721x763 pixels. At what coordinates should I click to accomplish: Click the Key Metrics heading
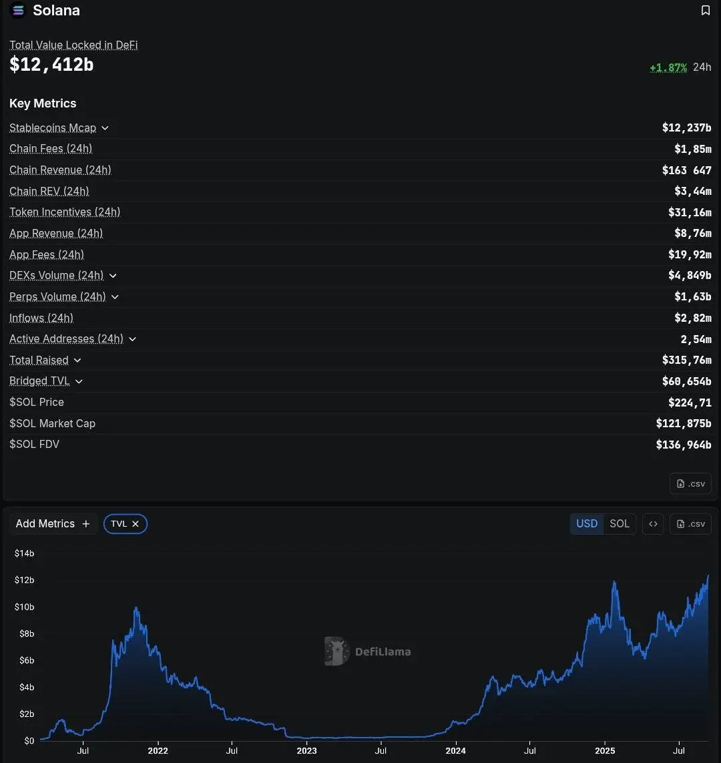tap(43, 103)
